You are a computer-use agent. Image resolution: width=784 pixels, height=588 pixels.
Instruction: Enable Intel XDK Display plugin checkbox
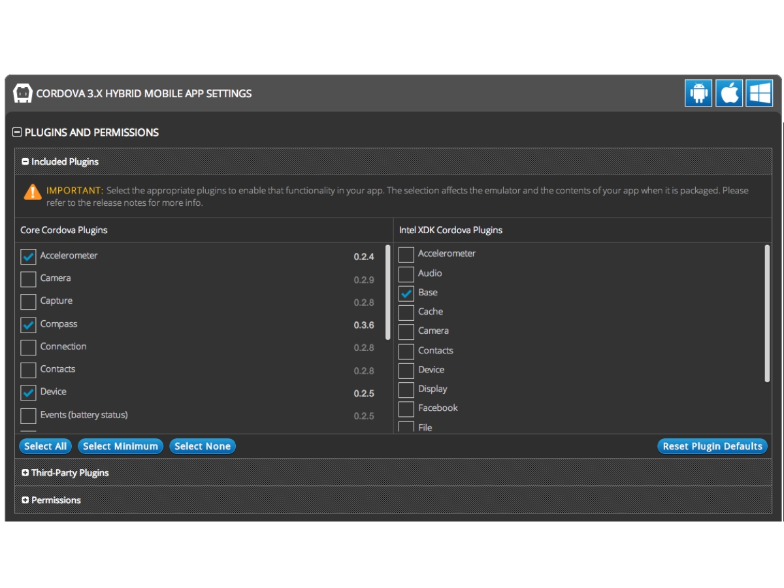pyautogui.click(x=406, y=390)
